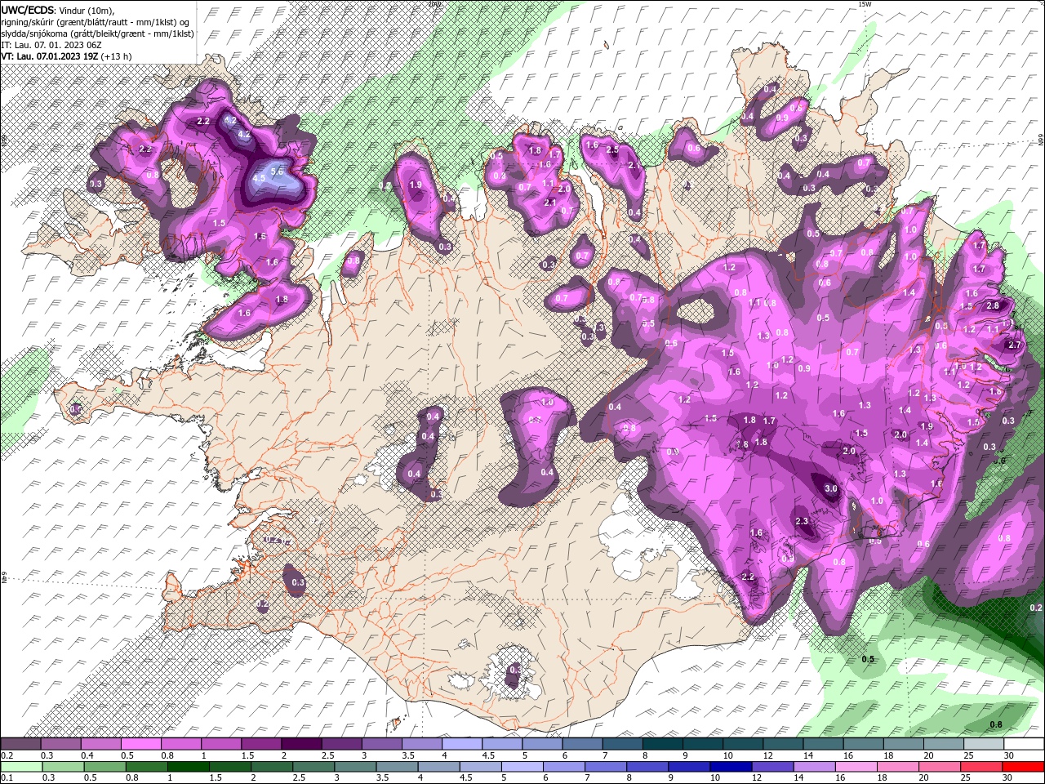Click the bottom-row legend swatch labeled 6
Screen dimensions: 1045x784
pyautogui.click(x=563, y=767)
